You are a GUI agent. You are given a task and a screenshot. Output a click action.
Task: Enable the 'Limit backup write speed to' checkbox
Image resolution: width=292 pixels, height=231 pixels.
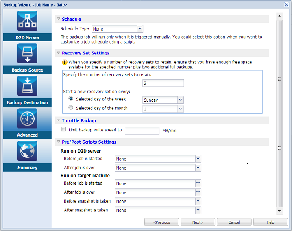(63, 129)
